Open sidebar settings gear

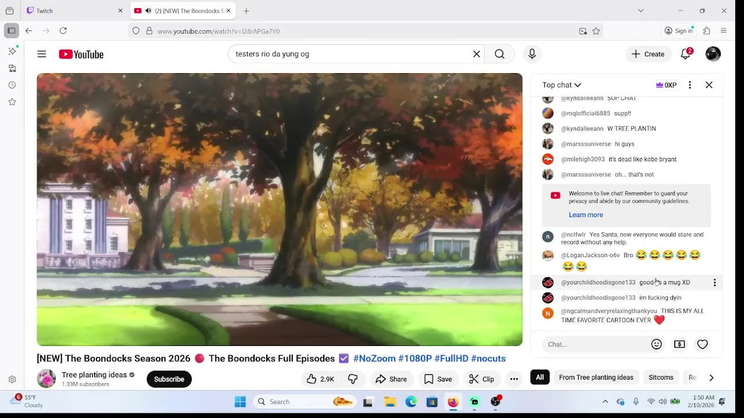pos(12,380)
